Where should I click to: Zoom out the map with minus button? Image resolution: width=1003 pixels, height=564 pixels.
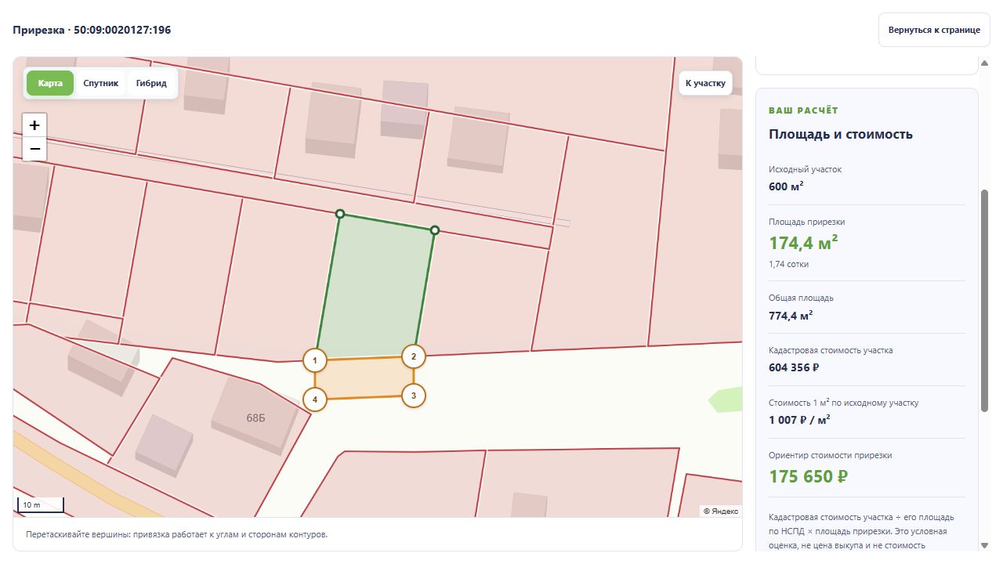pyautogui.click(x=34, y=149)
